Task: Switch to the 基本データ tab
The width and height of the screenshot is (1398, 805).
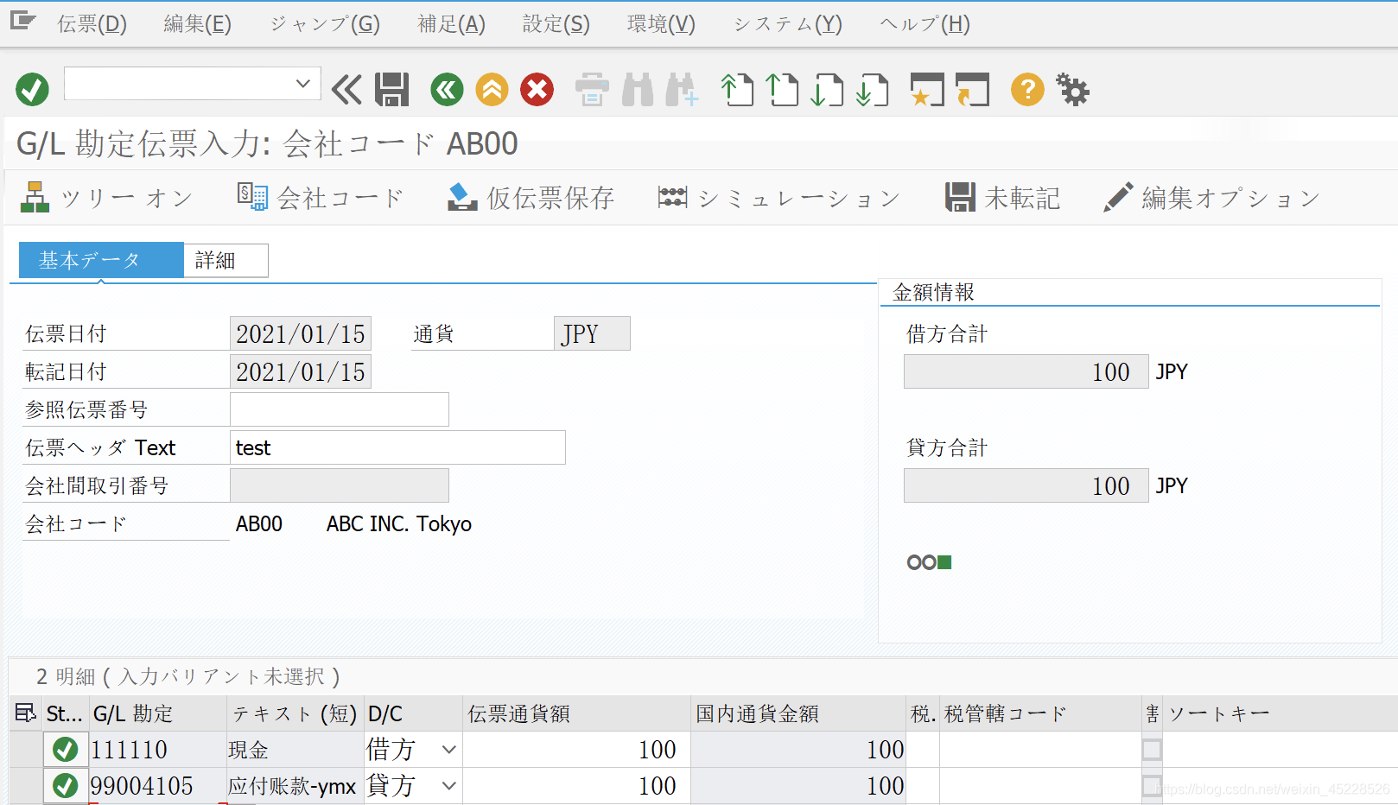Action: (x=101, y=260)
